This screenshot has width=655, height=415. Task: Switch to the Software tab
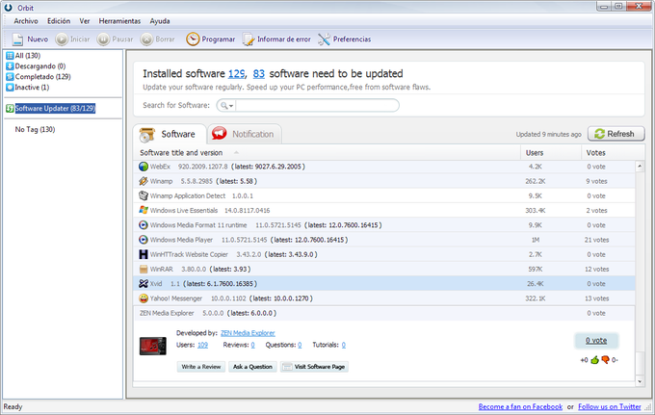click(x=170, y=134)
